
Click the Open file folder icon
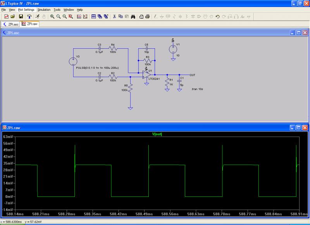pyautogui.click(x=12, y=17)
